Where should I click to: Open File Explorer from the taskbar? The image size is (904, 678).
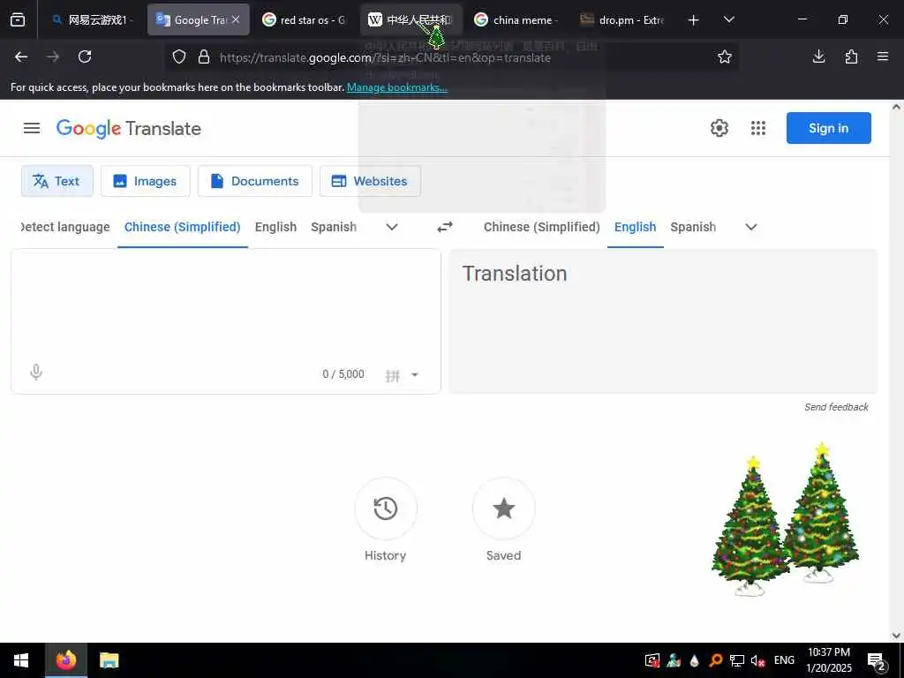pyautogui.click(x=109, y=660)
